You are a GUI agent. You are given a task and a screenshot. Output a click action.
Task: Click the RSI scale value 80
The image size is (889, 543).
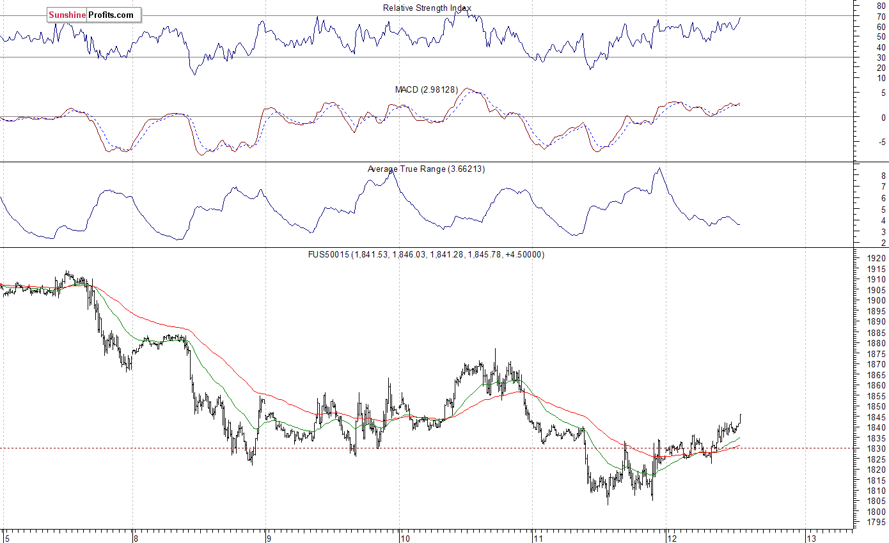click(881, 6)
